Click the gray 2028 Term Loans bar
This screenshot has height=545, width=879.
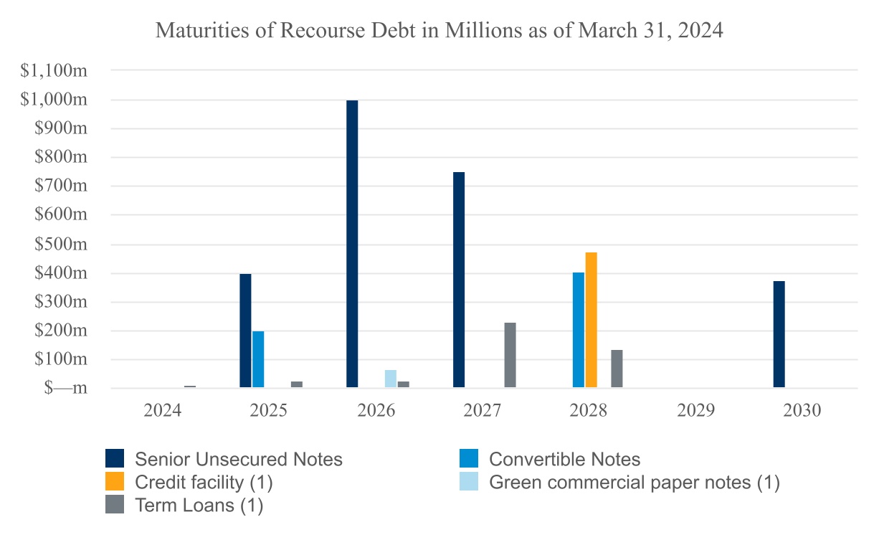point(617,369)
